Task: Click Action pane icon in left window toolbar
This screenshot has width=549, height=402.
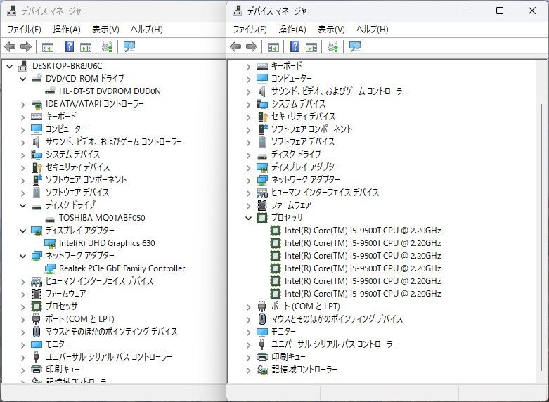Action: 86,46
